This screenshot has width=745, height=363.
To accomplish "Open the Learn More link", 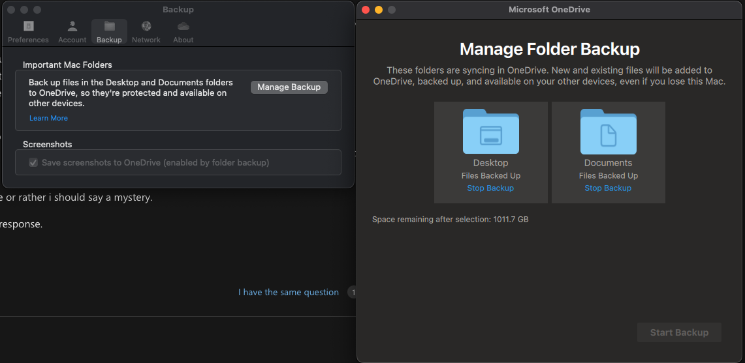I will coord(48,118).
